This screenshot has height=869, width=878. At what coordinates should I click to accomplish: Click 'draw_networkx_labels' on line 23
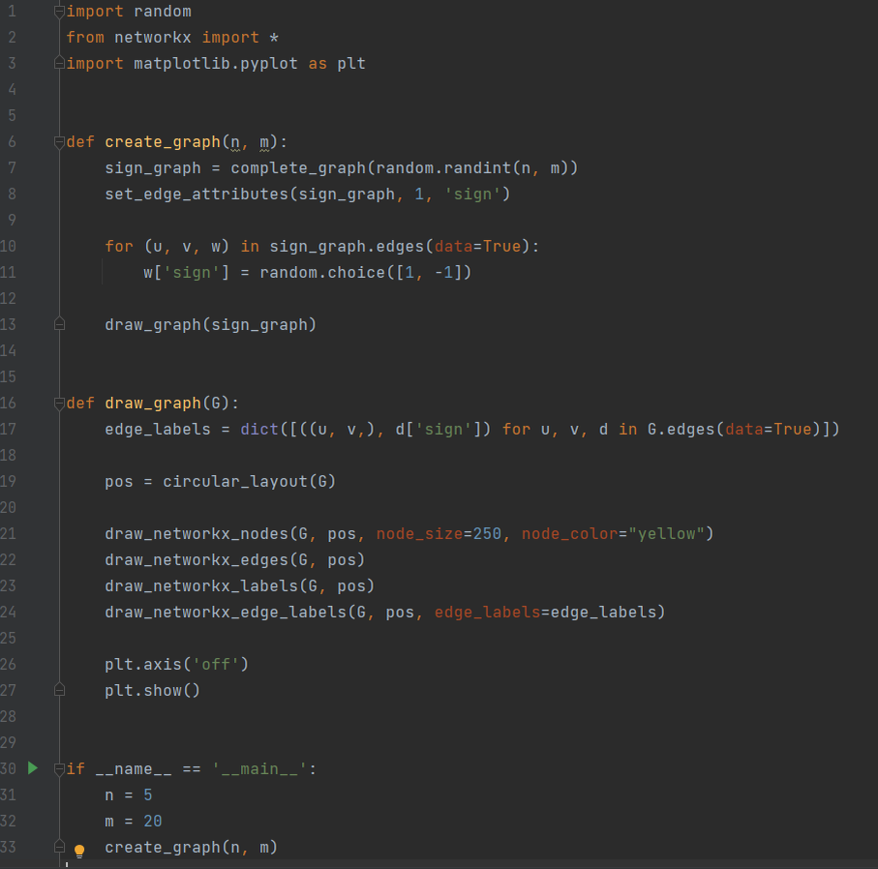[x=201, y=586]
